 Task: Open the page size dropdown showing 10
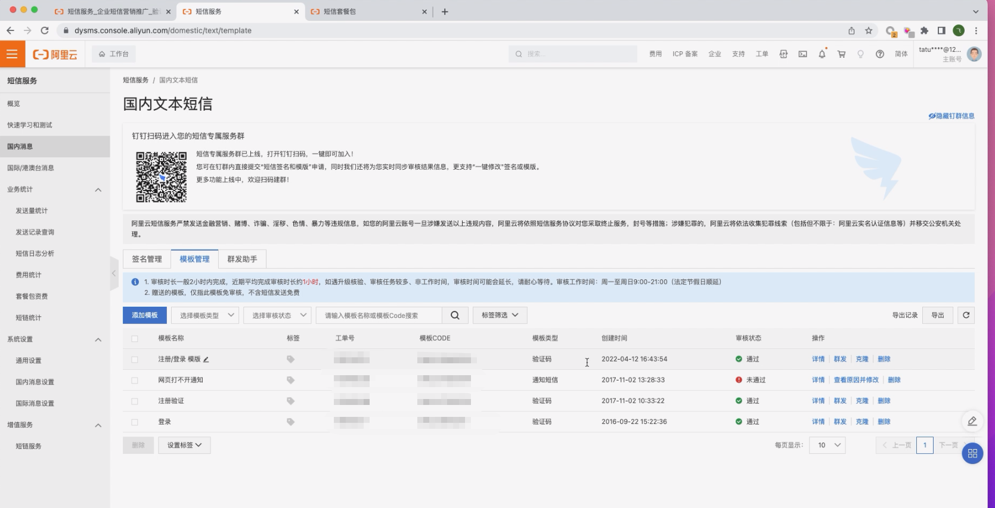[827, 445]
